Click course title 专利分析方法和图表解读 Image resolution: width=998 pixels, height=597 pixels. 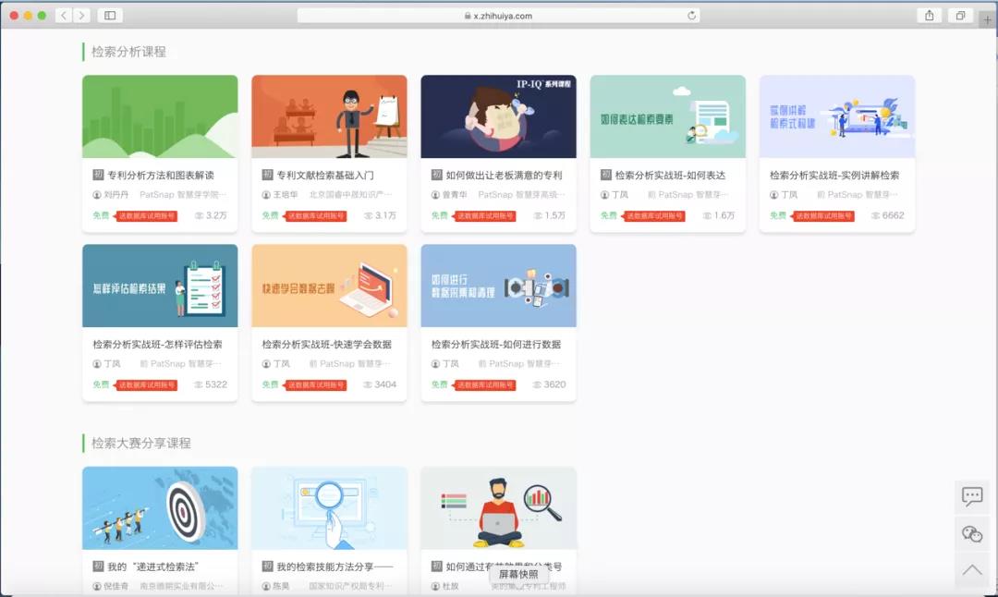tap(161, 175)
